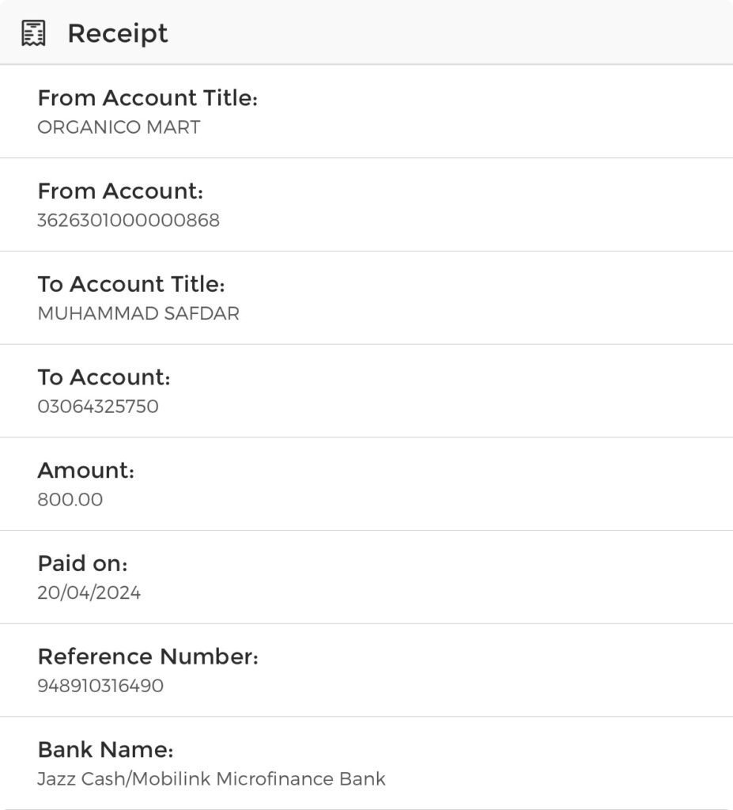733x810 pixels.
Task: Select the Bank Name label
Action: (x=105, y=750)
